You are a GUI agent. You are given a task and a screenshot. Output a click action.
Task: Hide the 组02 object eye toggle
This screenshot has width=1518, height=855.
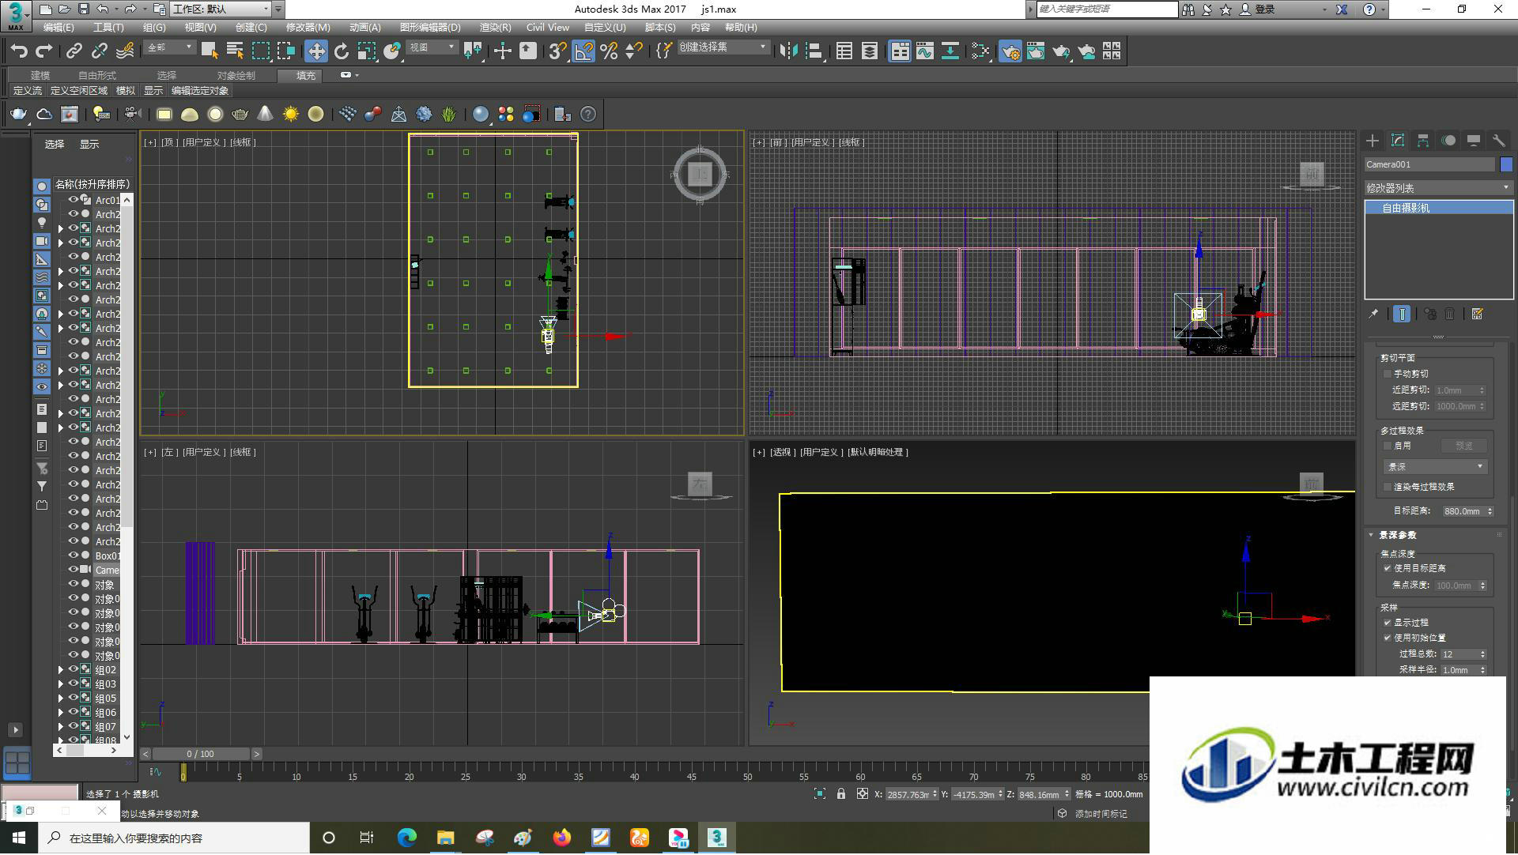pyautogui.click(x=74, y=669)
